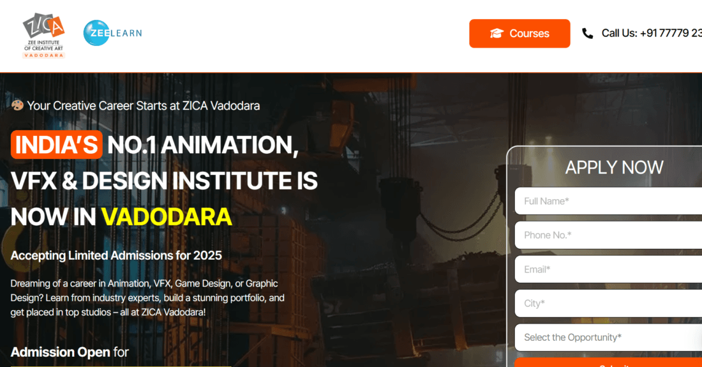Click the blue Zee globe emblem
The width and height of the screenshot is (702, 367).
96,33
